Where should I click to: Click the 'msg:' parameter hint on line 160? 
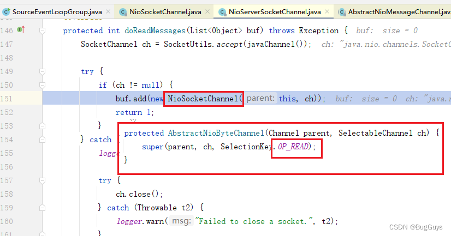pyautogui.click(x=181, y=221)
